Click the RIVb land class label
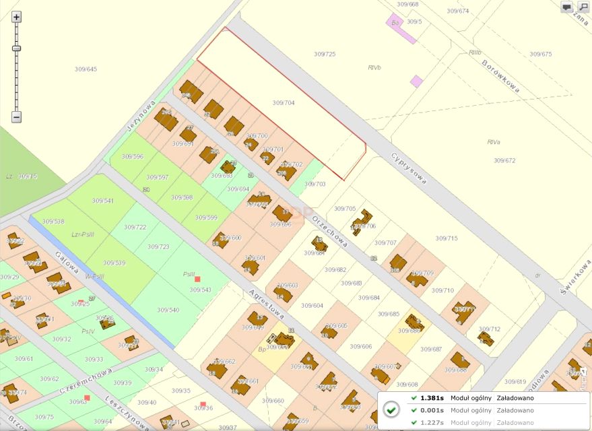Image resolution: width=592 pixels, height=431 pixels. tap(374, 67)
